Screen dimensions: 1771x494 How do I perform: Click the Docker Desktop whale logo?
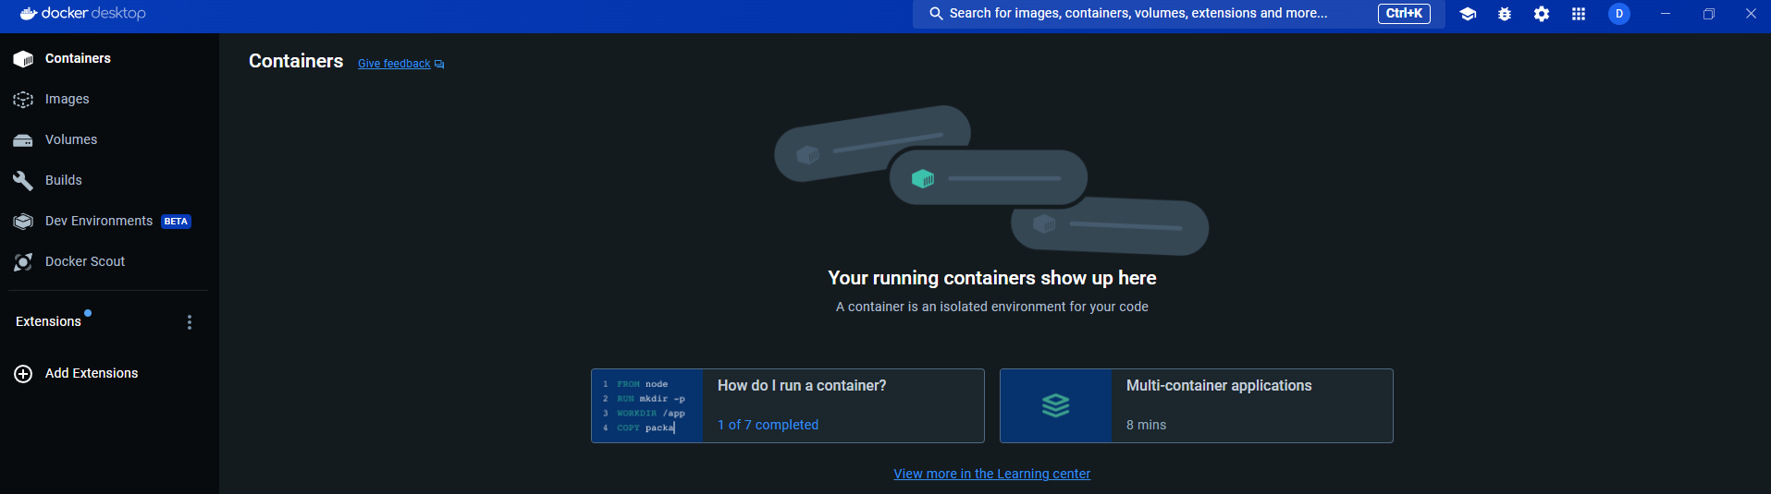pos(29,14)
